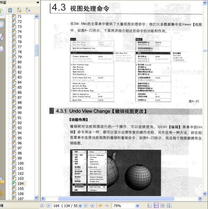Go forward to the next view

(107, 206)
